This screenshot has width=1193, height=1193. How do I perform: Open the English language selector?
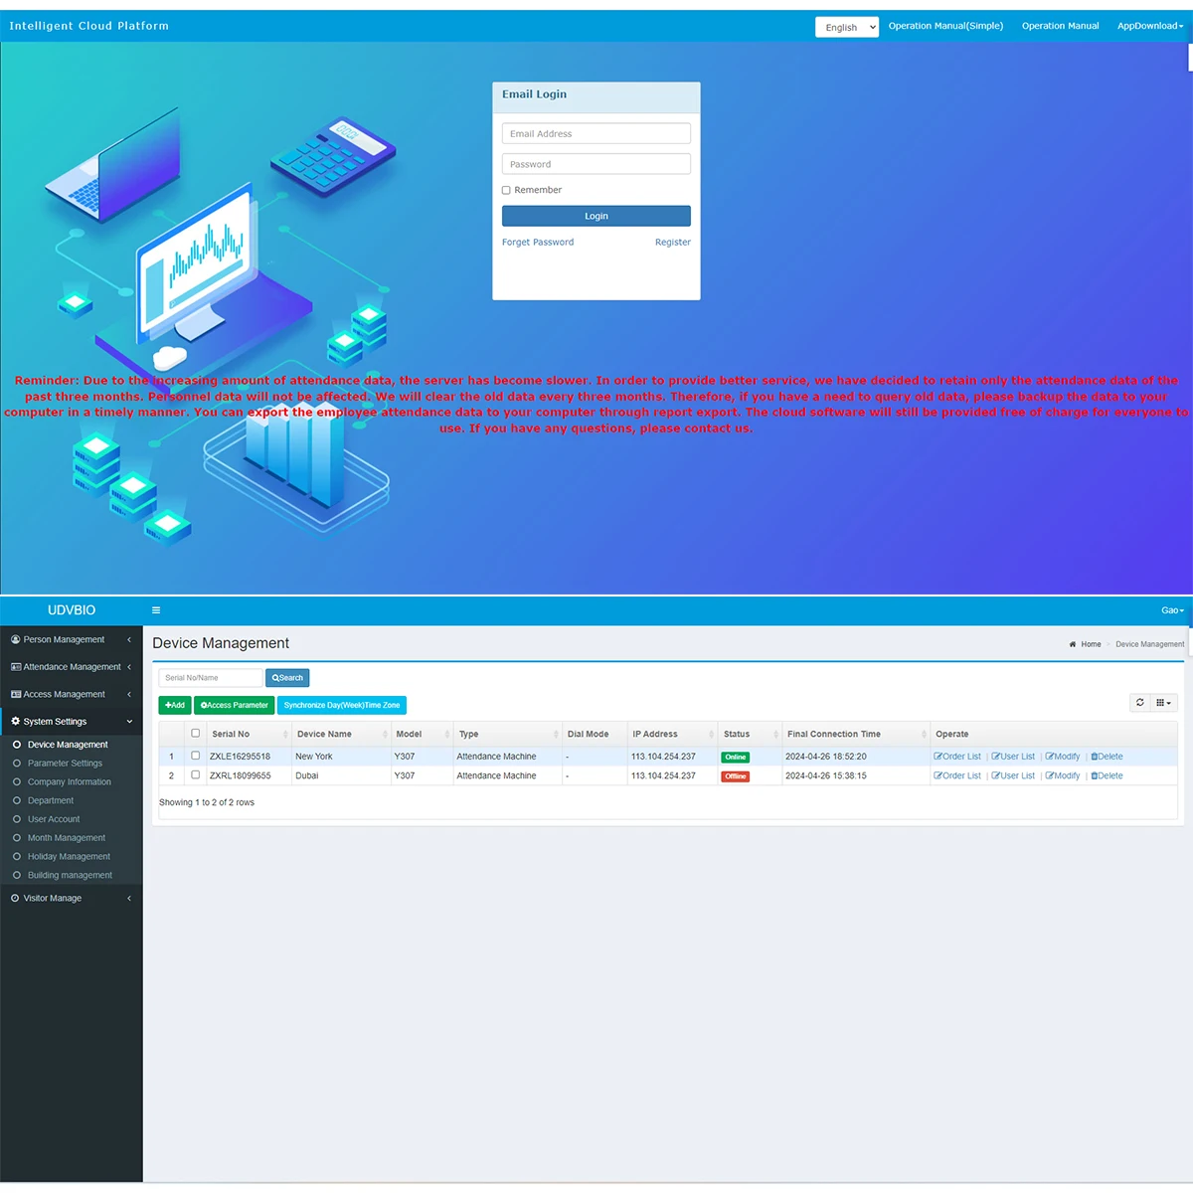pos(846,26)
